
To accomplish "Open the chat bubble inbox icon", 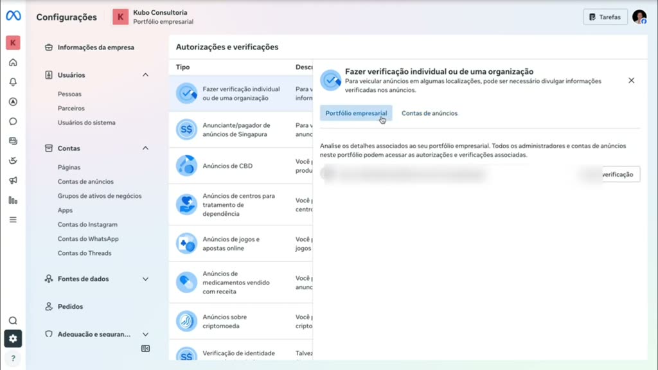I will [13, 121].
